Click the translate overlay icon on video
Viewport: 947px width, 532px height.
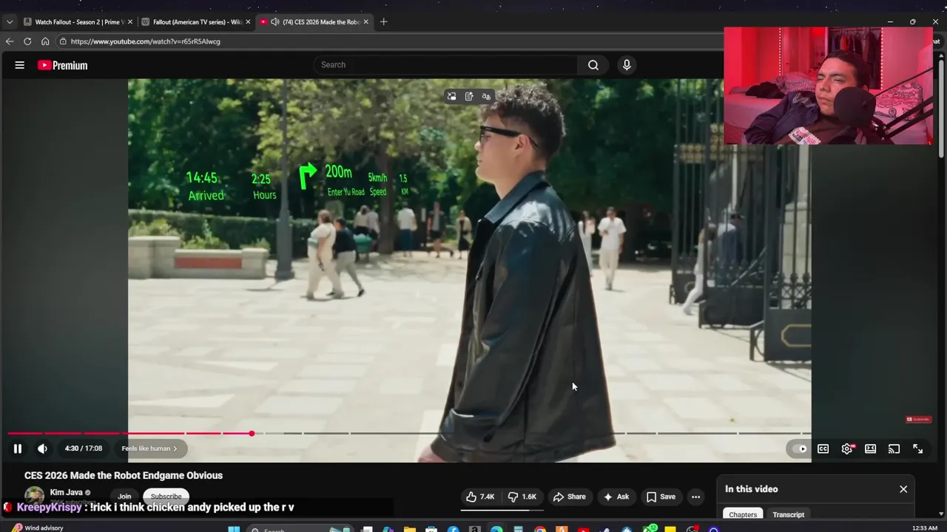point(486,97)
